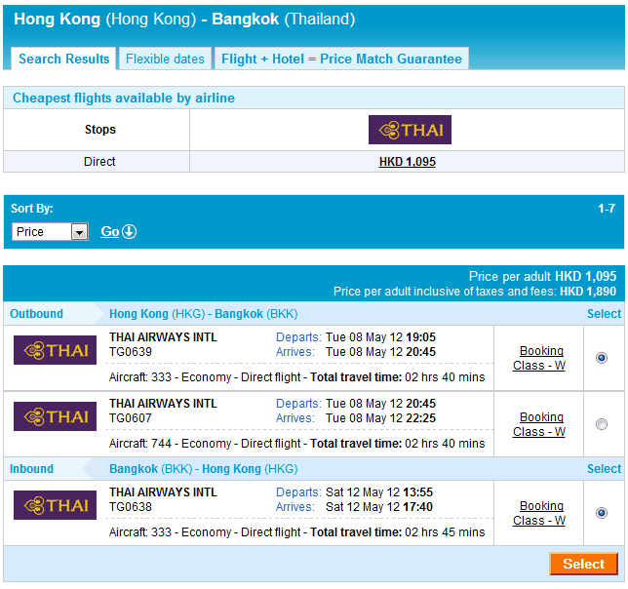Click the Inbound section header label
This screenshot has width=628, height=589.
pyautogui.click(x=31, y=469)
